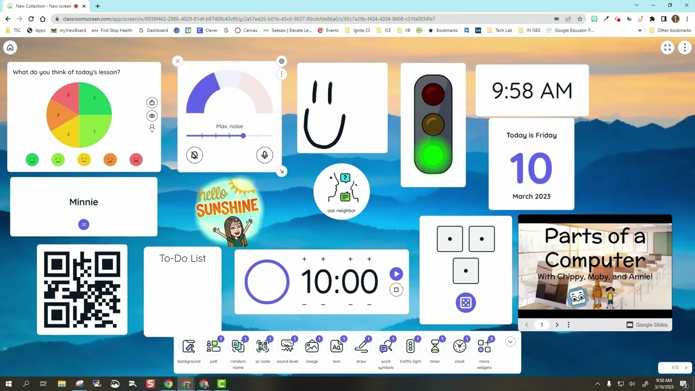Viewport: 695px width, 391px height.
Task: Toggle poll results visibility eye icon
Action: click(152, 116)
